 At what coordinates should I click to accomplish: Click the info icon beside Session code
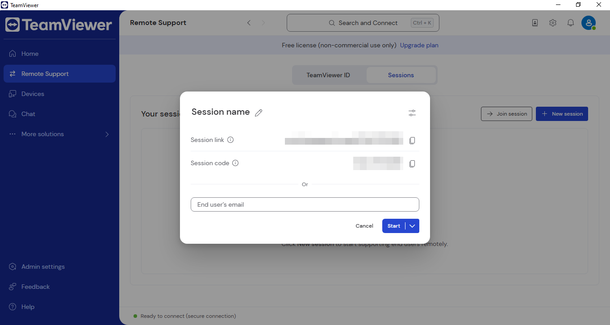click(x=235, y=163)
